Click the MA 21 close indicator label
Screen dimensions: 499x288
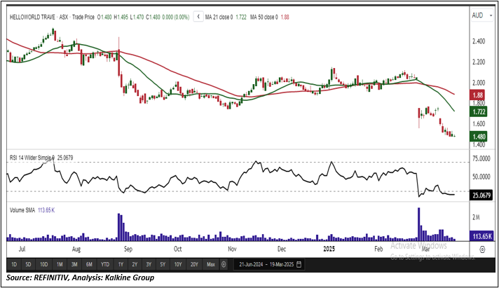(219, 18)
